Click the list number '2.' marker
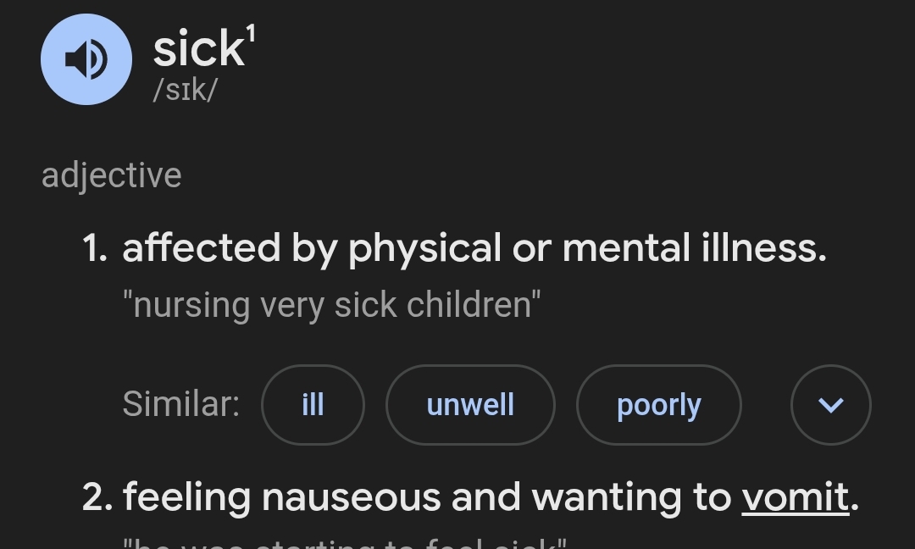 click(x=97, y=497)
